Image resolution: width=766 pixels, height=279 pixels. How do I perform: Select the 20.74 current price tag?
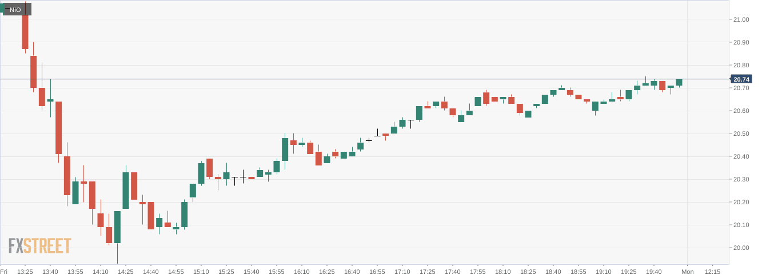(x=741, y=79)
